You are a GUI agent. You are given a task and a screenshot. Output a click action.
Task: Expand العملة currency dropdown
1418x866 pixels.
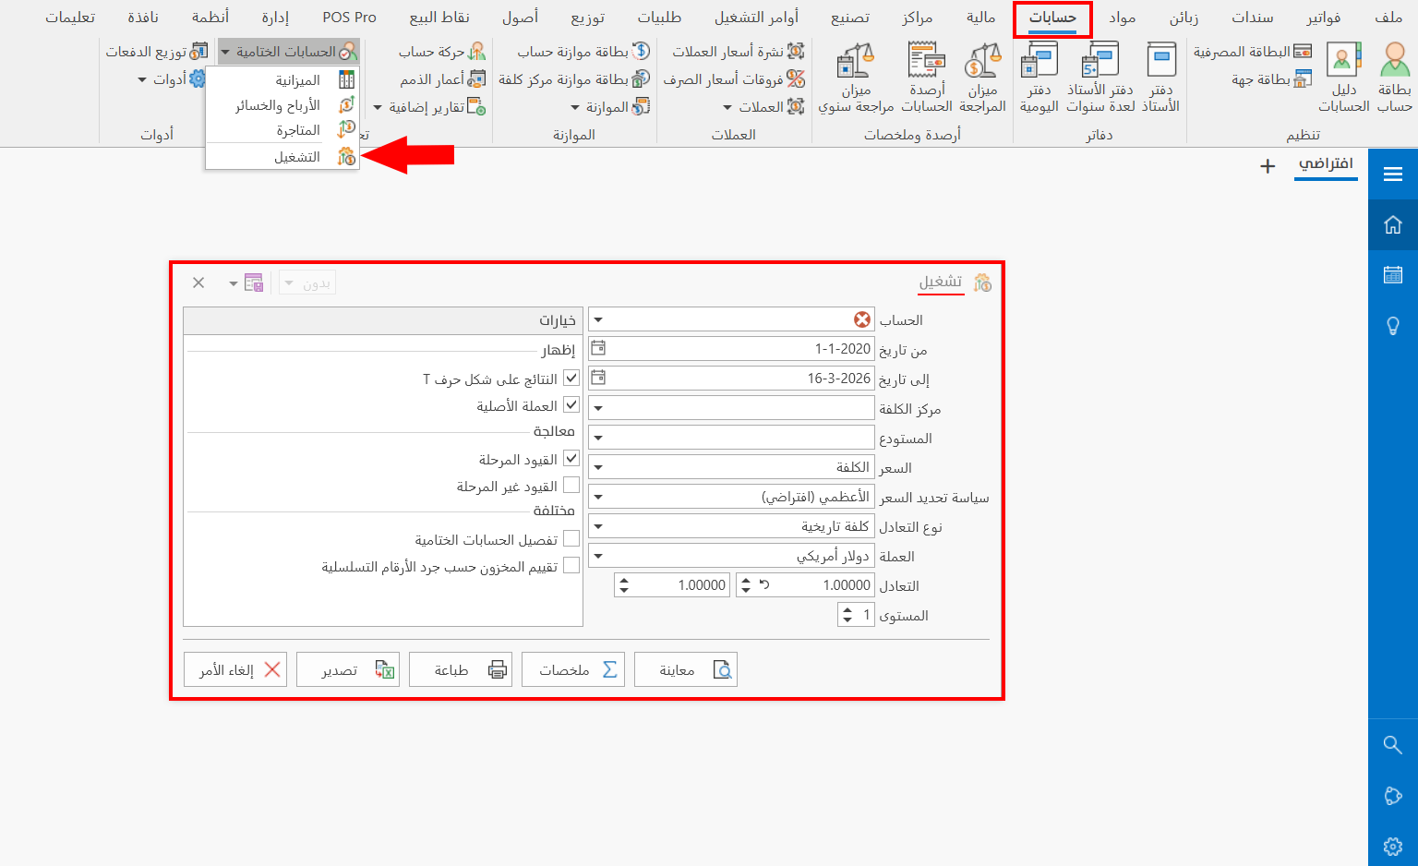[598, 556]
